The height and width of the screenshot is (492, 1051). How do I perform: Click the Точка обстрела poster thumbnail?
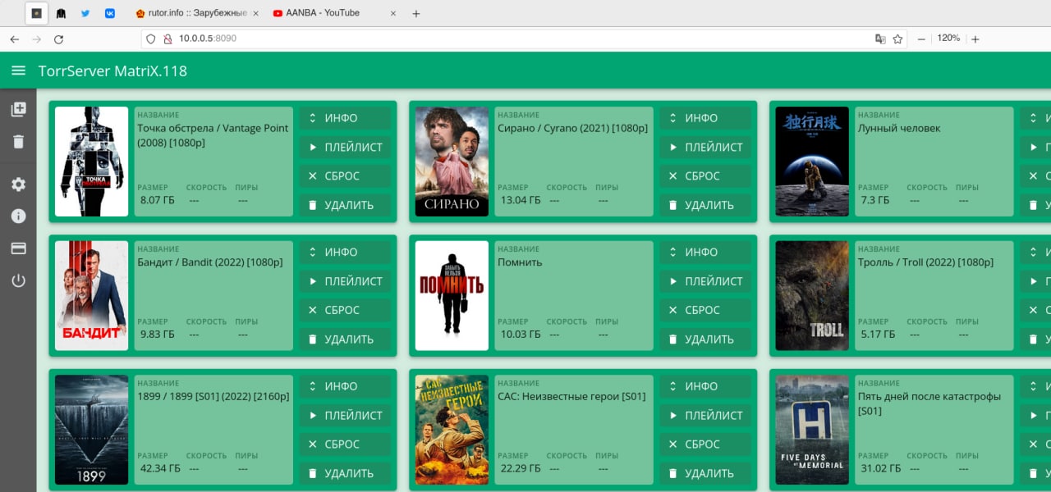pos(91,162)
